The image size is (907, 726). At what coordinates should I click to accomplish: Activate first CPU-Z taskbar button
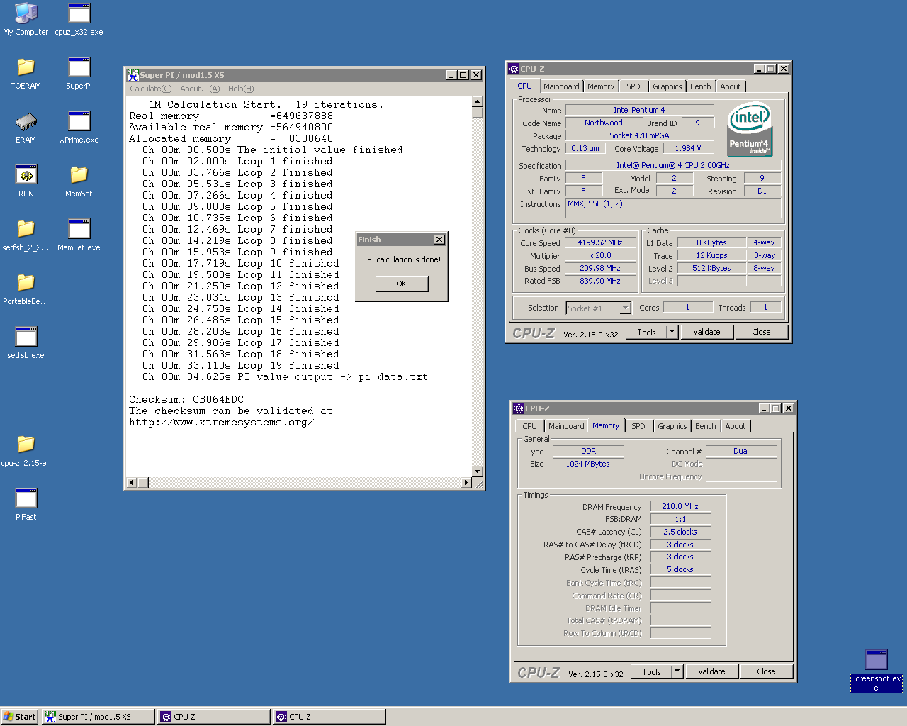coord(213,717)
